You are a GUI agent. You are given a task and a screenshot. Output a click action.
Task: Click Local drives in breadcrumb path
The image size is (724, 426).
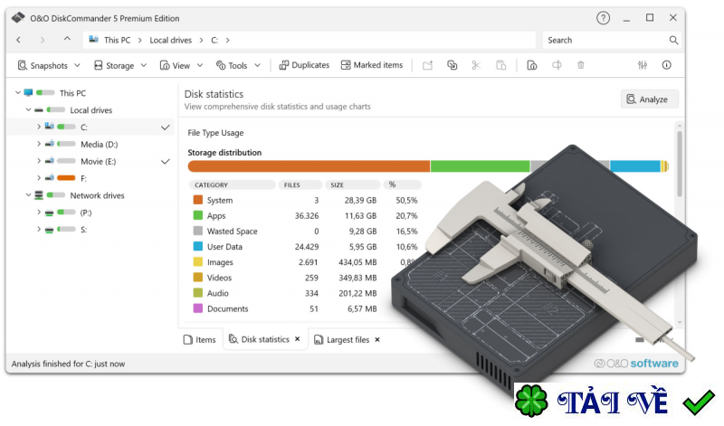click(x=170, y=40)
